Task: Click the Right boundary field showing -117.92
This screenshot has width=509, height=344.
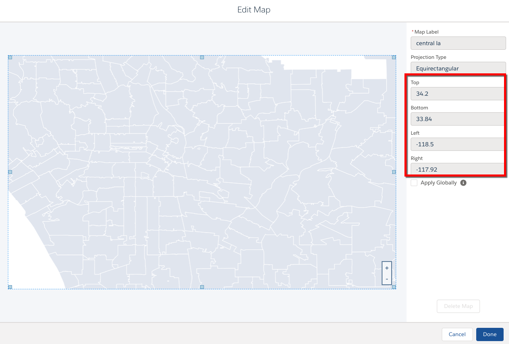Action: (x=456, y=169)
